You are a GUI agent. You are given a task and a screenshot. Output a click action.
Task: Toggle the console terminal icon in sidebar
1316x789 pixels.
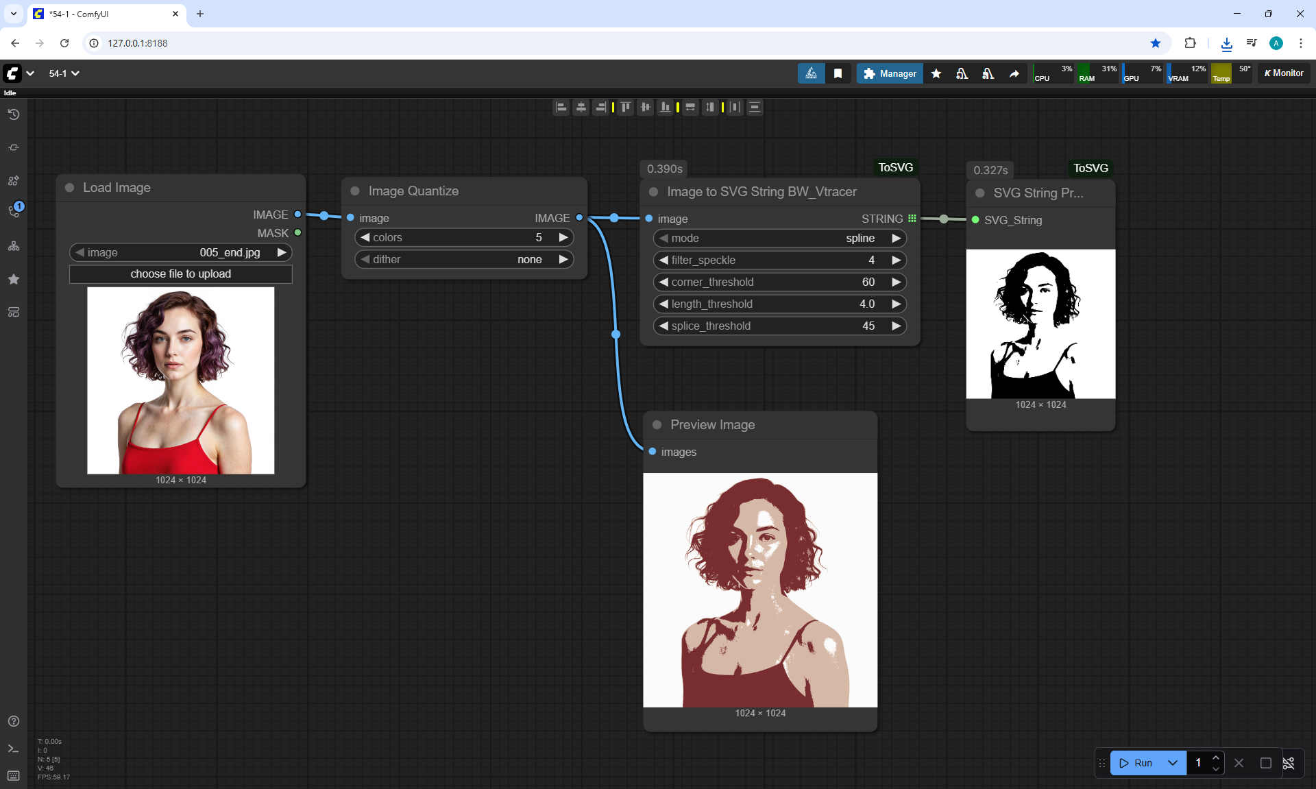13,749
